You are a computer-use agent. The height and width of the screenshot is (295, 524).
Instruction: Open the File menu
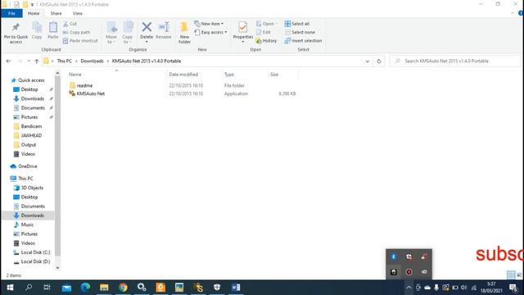pyautogui.click(x=11, y=13)
